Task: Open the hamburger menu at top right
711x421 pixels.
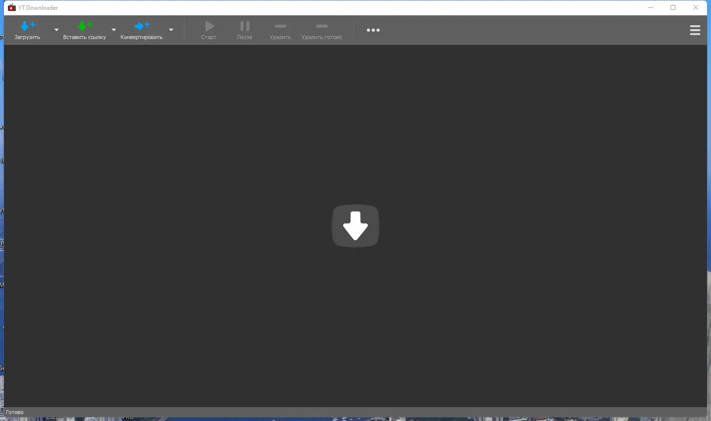Action: click(695, 30)
